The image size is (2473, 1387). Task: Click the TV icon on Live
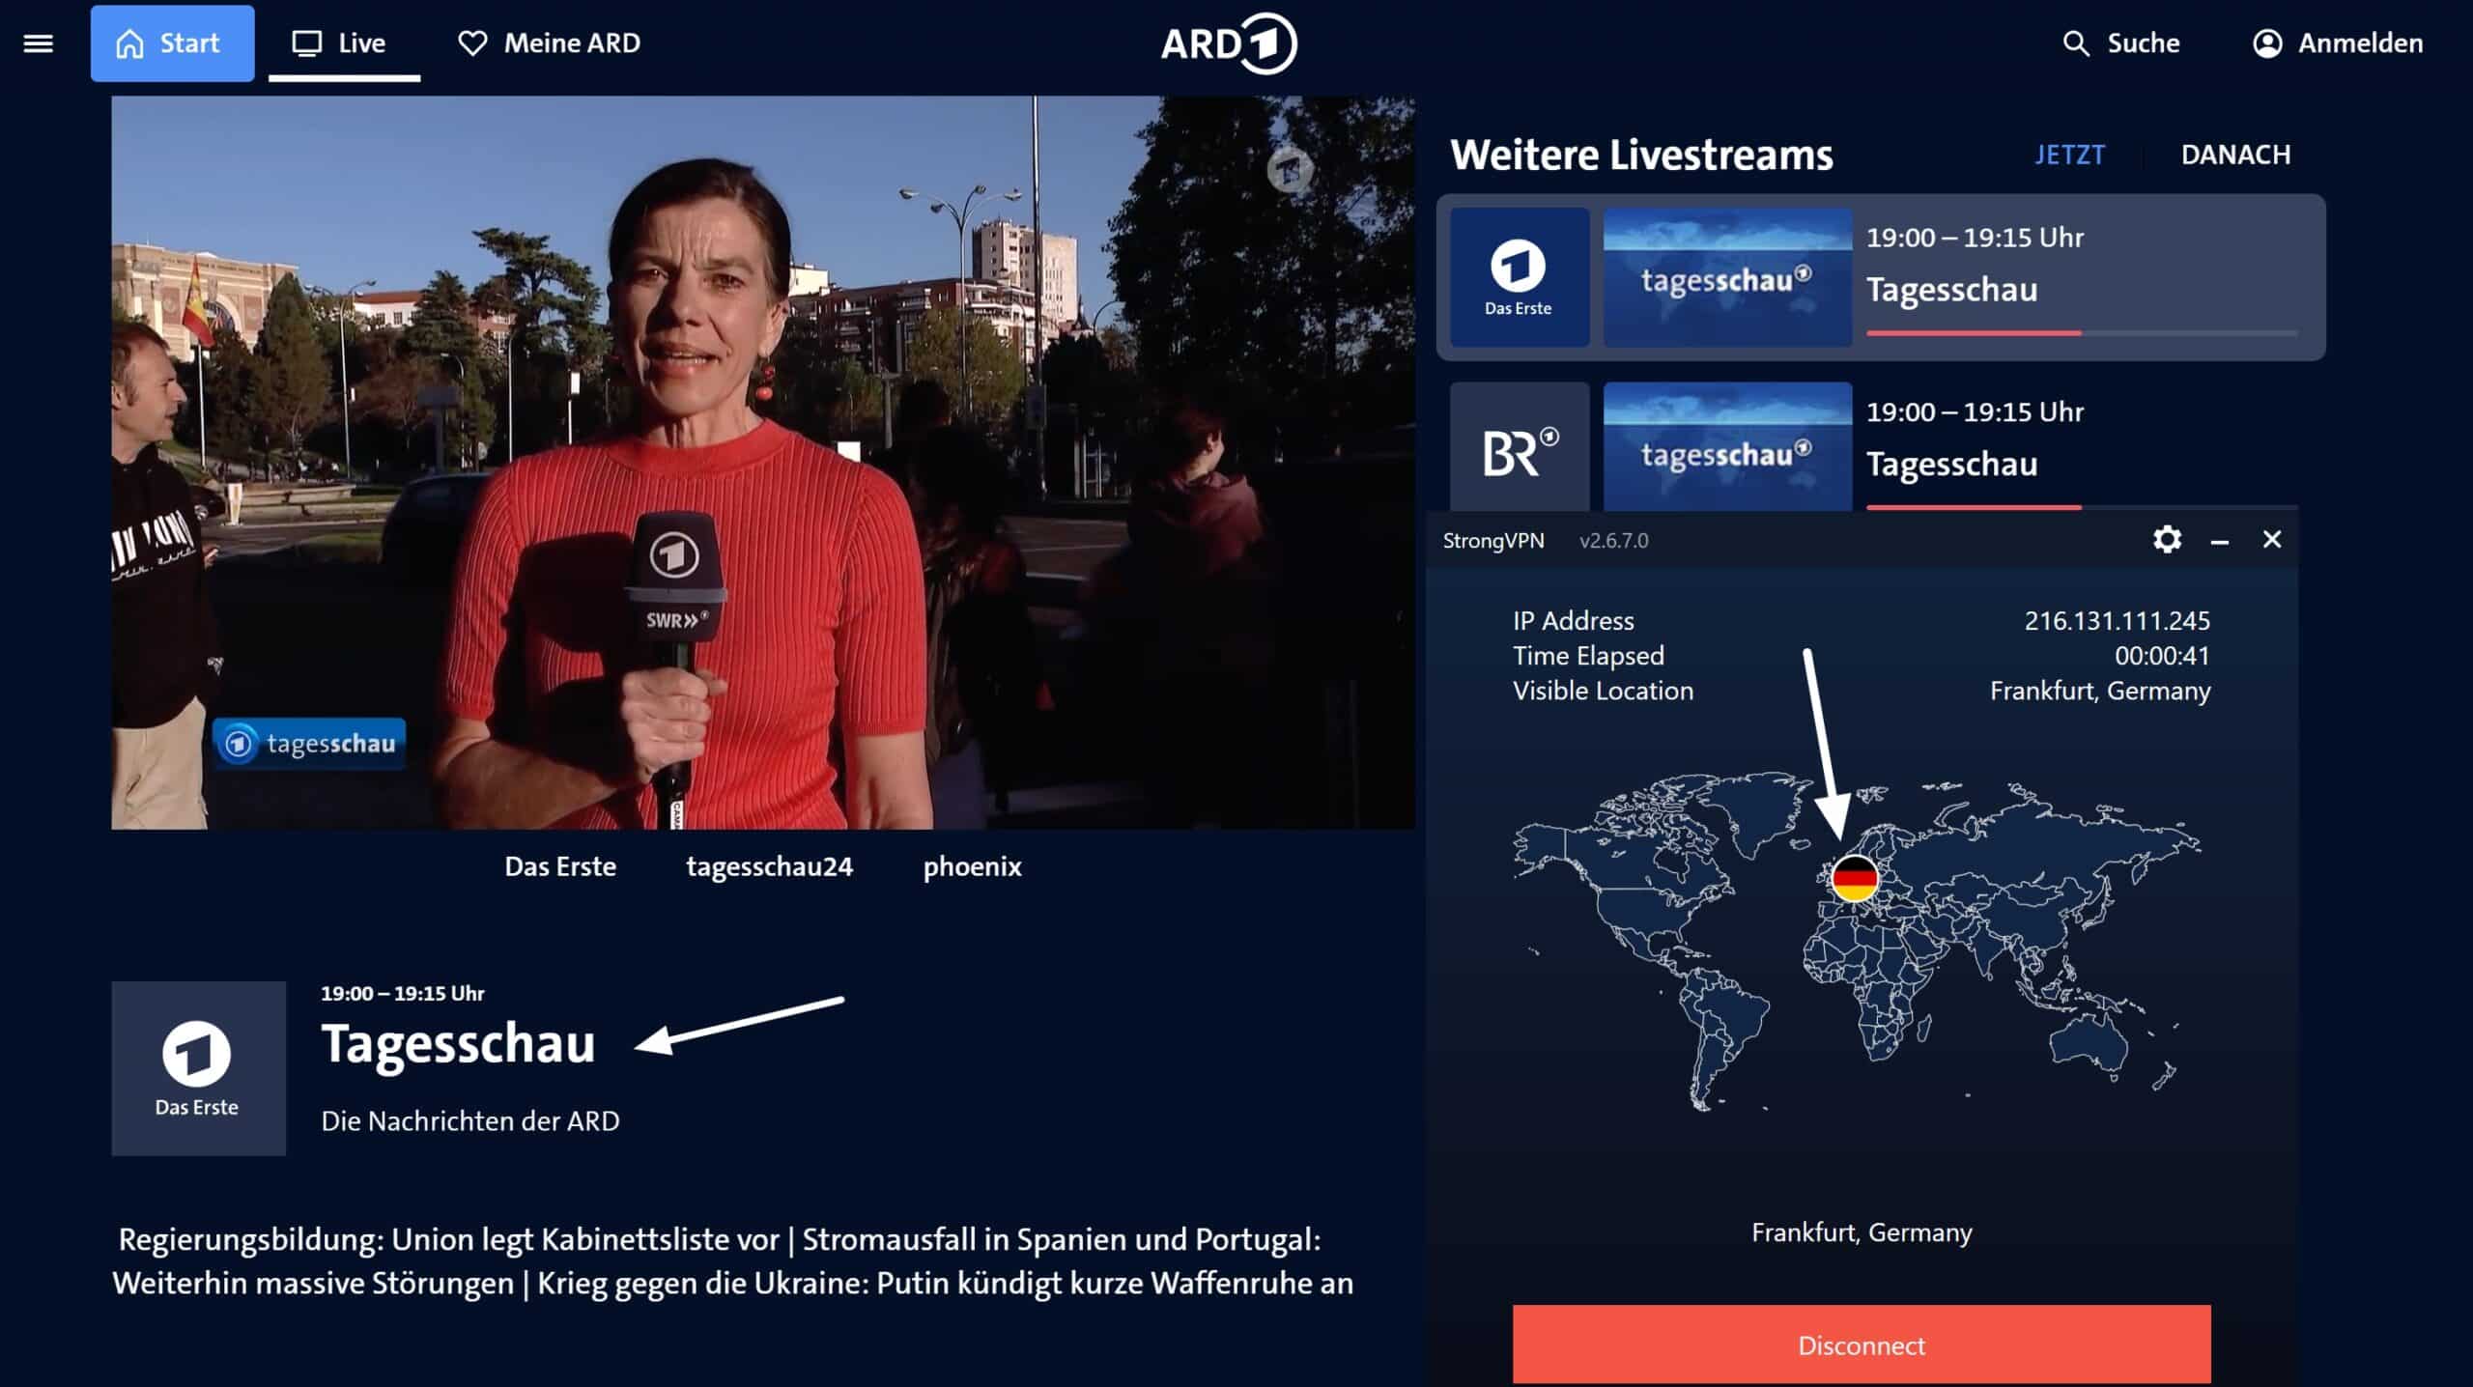click(x=307, y=43)
